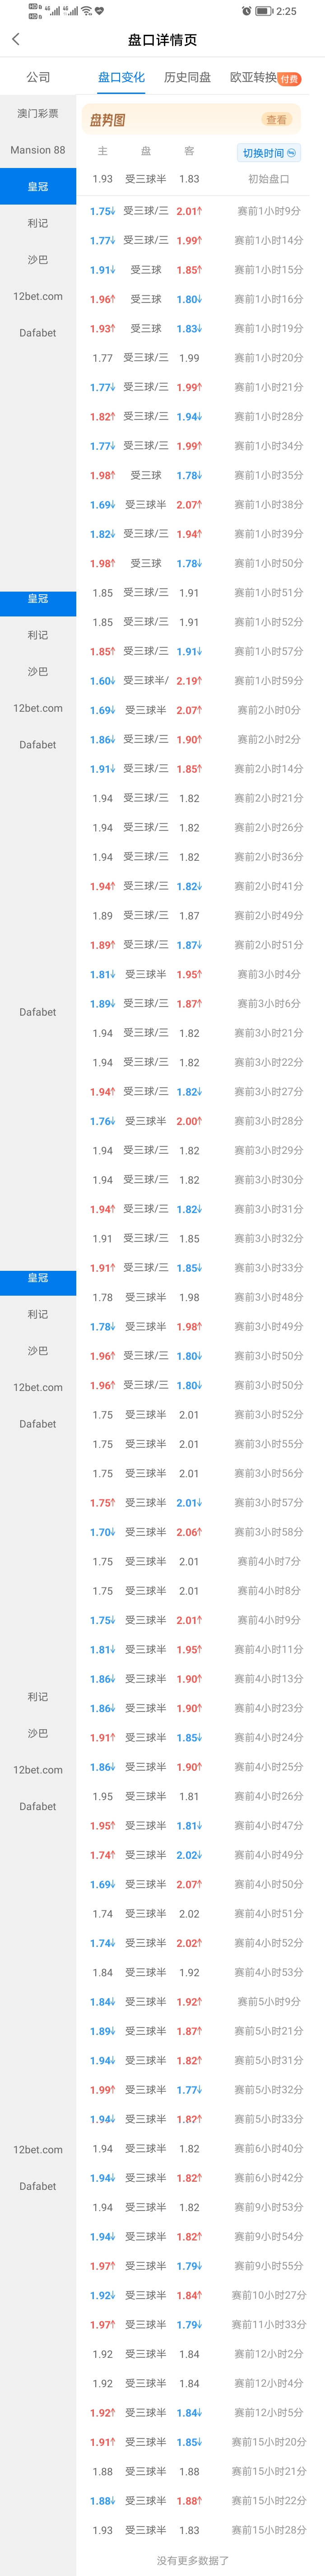Tap the back arrow in the header

coord(15,39)
